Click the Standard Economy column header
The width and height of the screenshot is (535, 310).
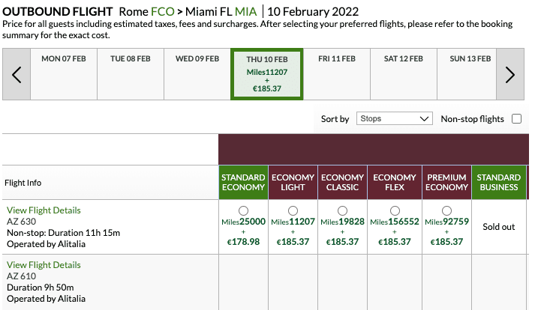pos(243,182)
